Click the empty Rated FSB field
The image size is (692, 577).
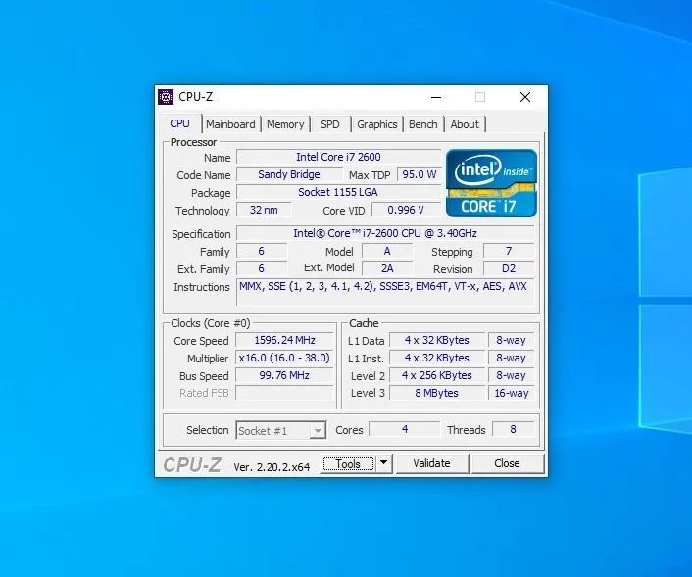coord(284,393)
